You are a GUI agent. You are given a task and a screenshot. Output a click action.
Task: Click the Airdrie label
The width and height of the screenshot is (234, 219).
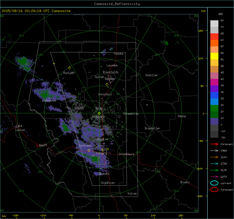pos(102,139)
